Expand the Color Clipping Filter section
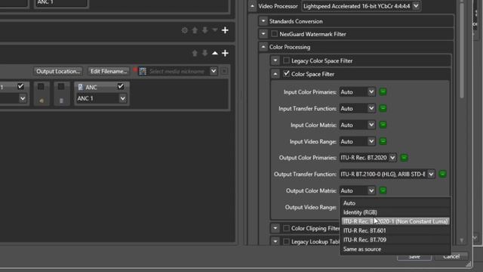 coord(275,228)
